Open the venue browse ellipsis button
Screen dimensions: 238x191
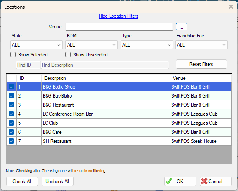coord(182,27)
